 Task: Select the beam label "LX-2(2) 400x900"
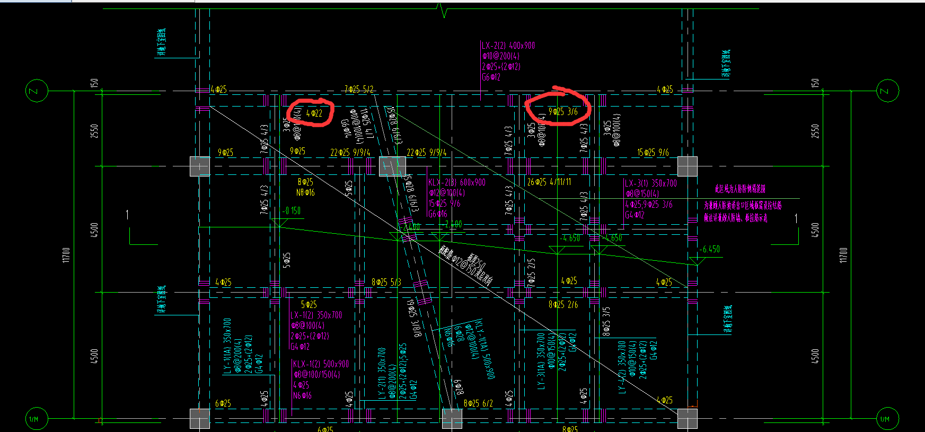(508, 46)
